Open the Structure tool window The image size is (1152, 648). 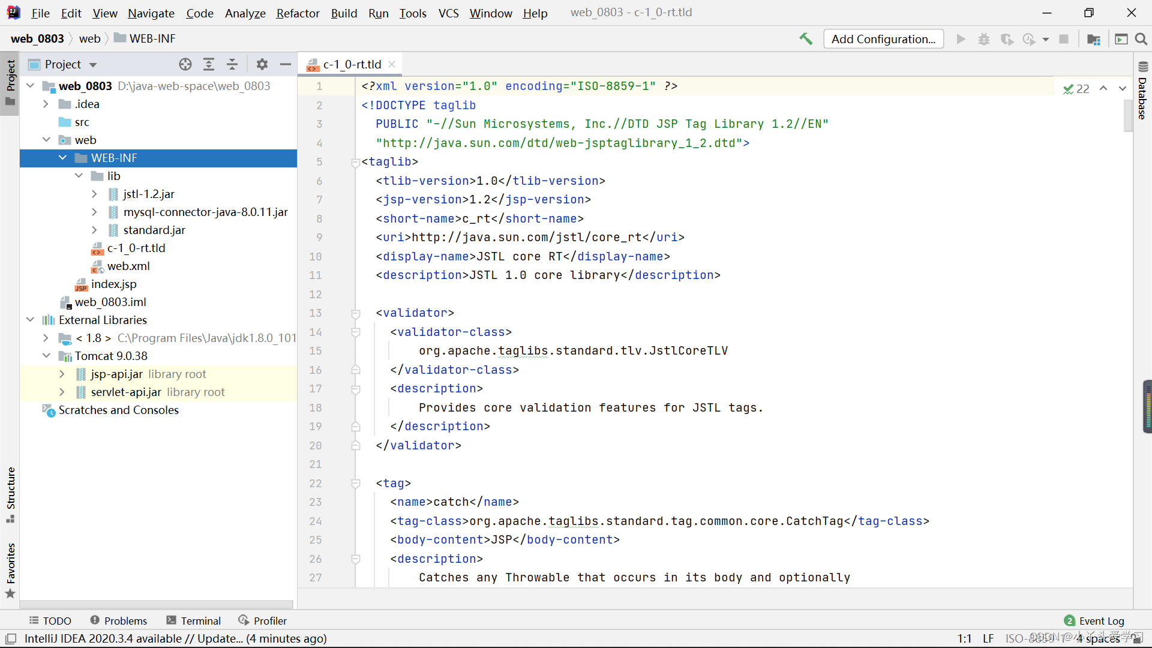10,494
